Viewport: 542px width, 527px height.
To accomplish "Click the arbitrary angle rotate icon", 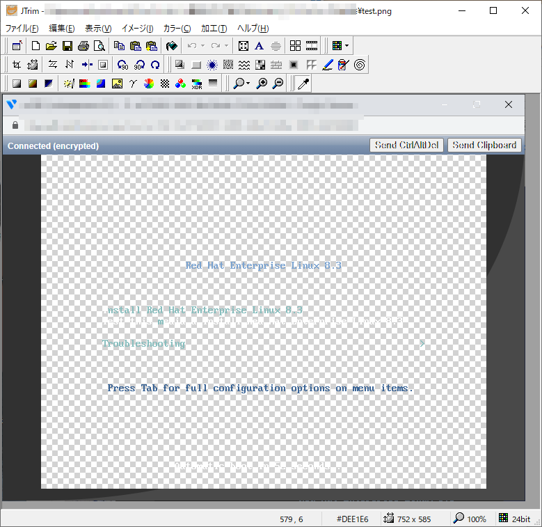I will (x=155, y=65).
